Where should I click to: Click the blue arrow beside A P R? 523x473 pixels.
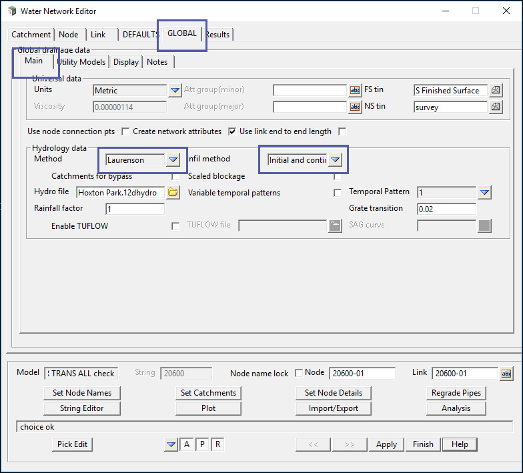(171, 444)
